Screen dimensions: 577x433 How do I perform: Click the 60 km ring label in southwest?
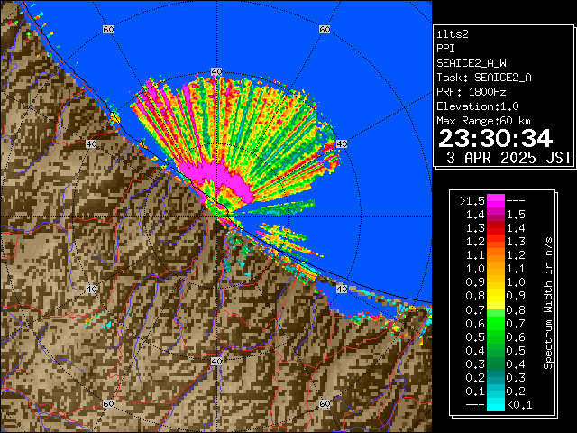point(108,403)
